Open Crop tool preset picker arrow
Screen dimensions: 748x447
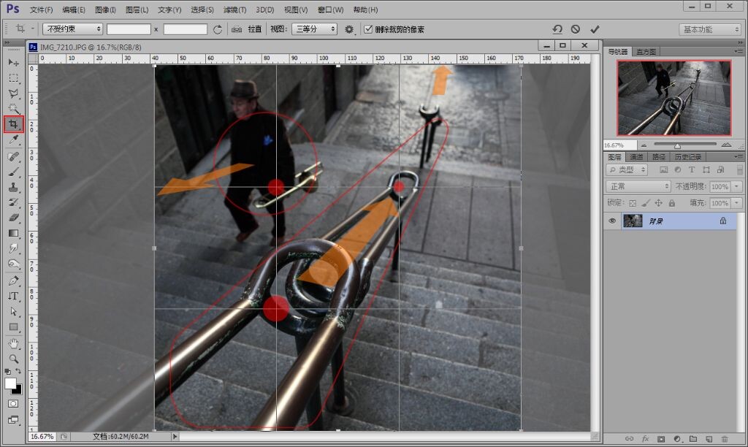coord(32,28)
